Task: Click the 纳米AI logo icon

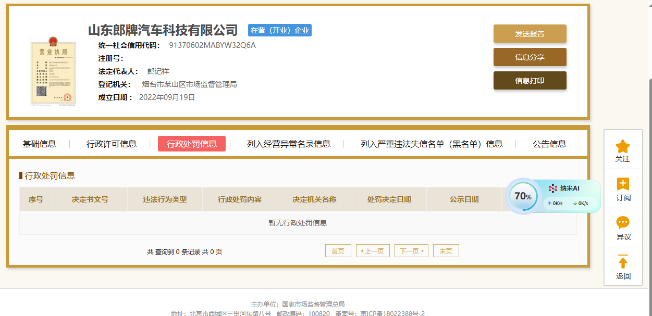Action: [x=553, y=188]
